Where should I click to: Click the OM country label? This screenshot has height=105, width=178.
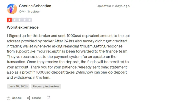22,11
